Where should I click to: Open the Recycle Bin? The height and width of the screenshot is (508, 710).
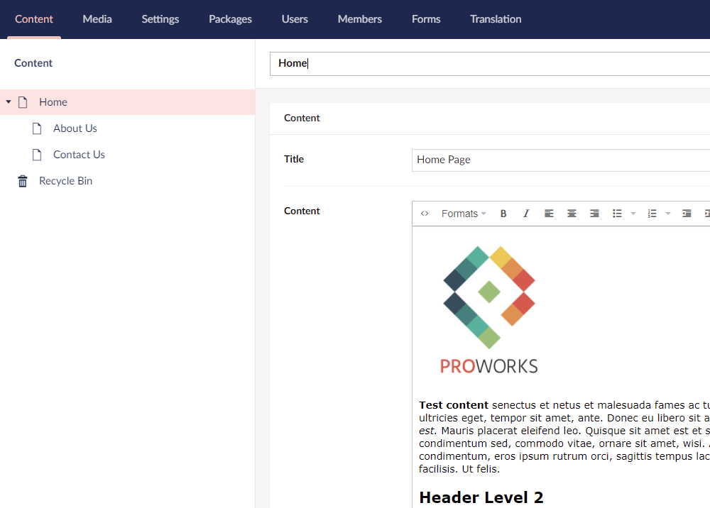(65, 181)
